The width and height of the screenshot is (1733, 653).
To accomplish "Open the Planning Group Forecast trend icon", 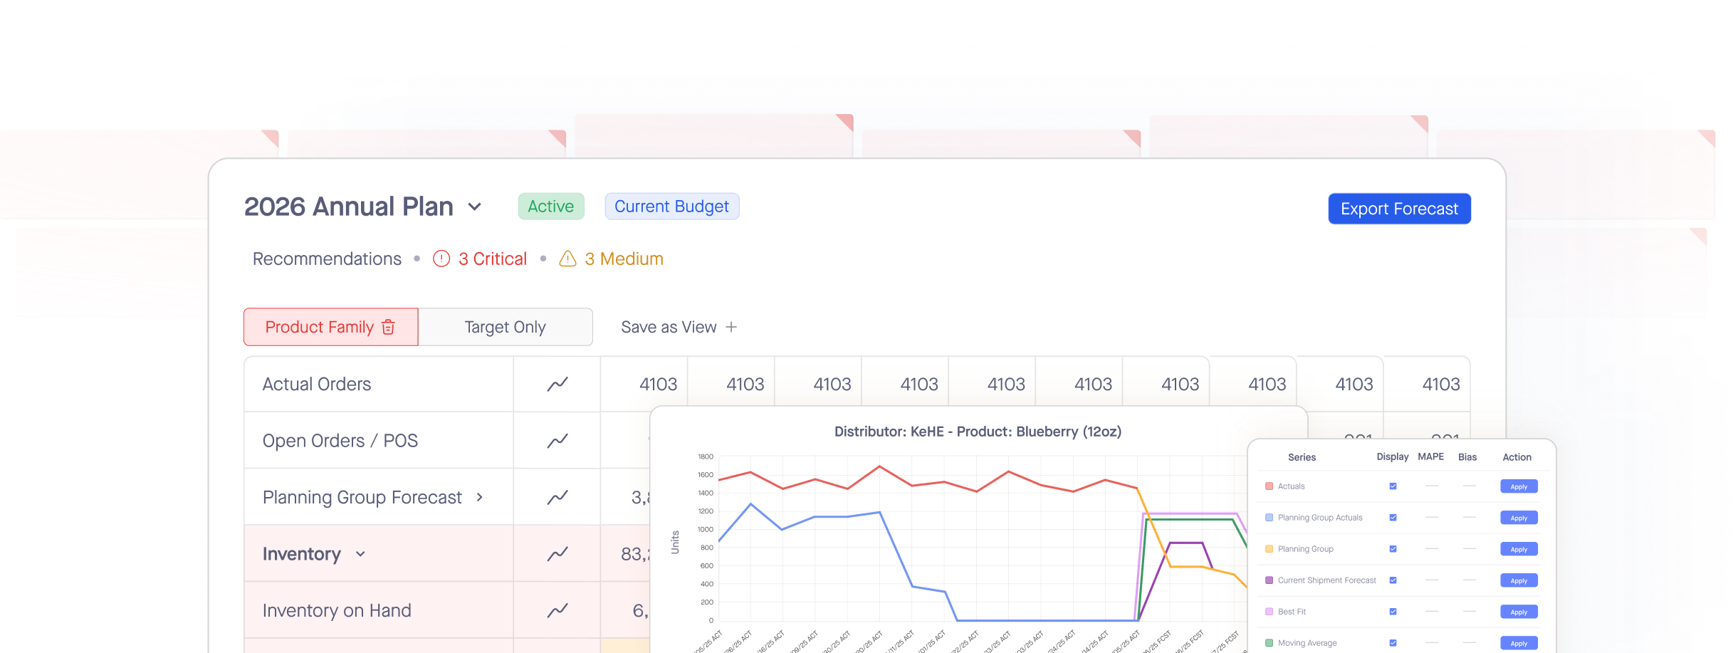I will pyautogui.click(x=557, y=497).
